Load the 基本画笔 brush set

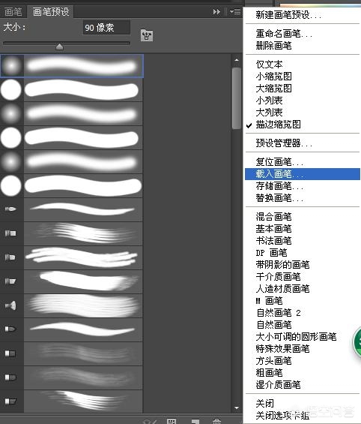click(273, 229)
